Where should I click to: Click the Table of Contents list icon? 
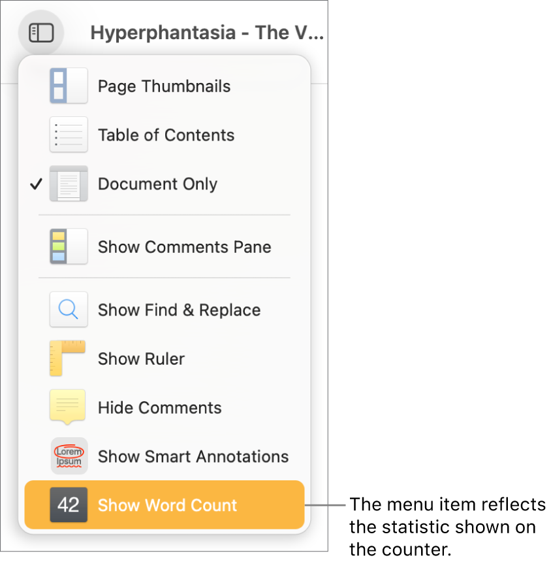[x=68, y=135]
